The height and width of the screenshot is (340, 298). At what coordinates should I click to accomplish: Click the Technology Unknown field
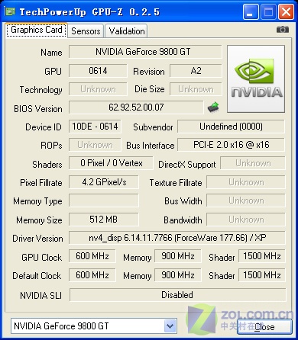coord(98,89)
